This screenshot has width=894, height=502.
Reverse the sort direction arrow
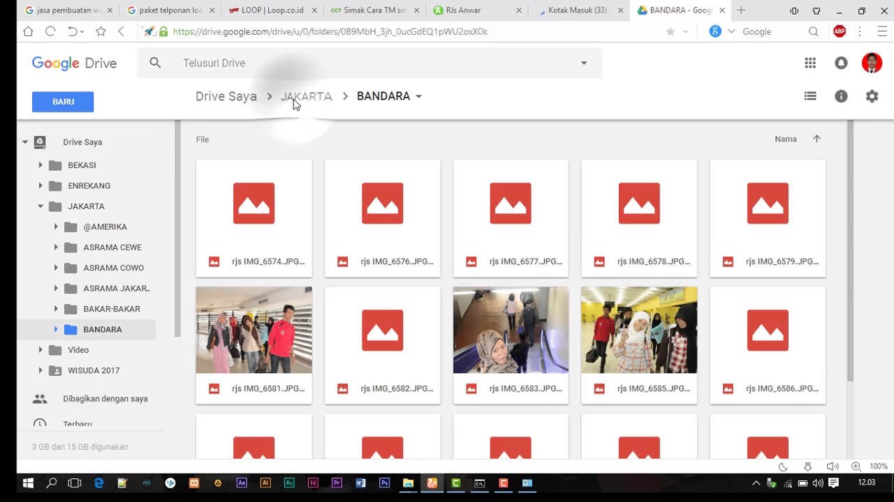(x=816, y=139)
